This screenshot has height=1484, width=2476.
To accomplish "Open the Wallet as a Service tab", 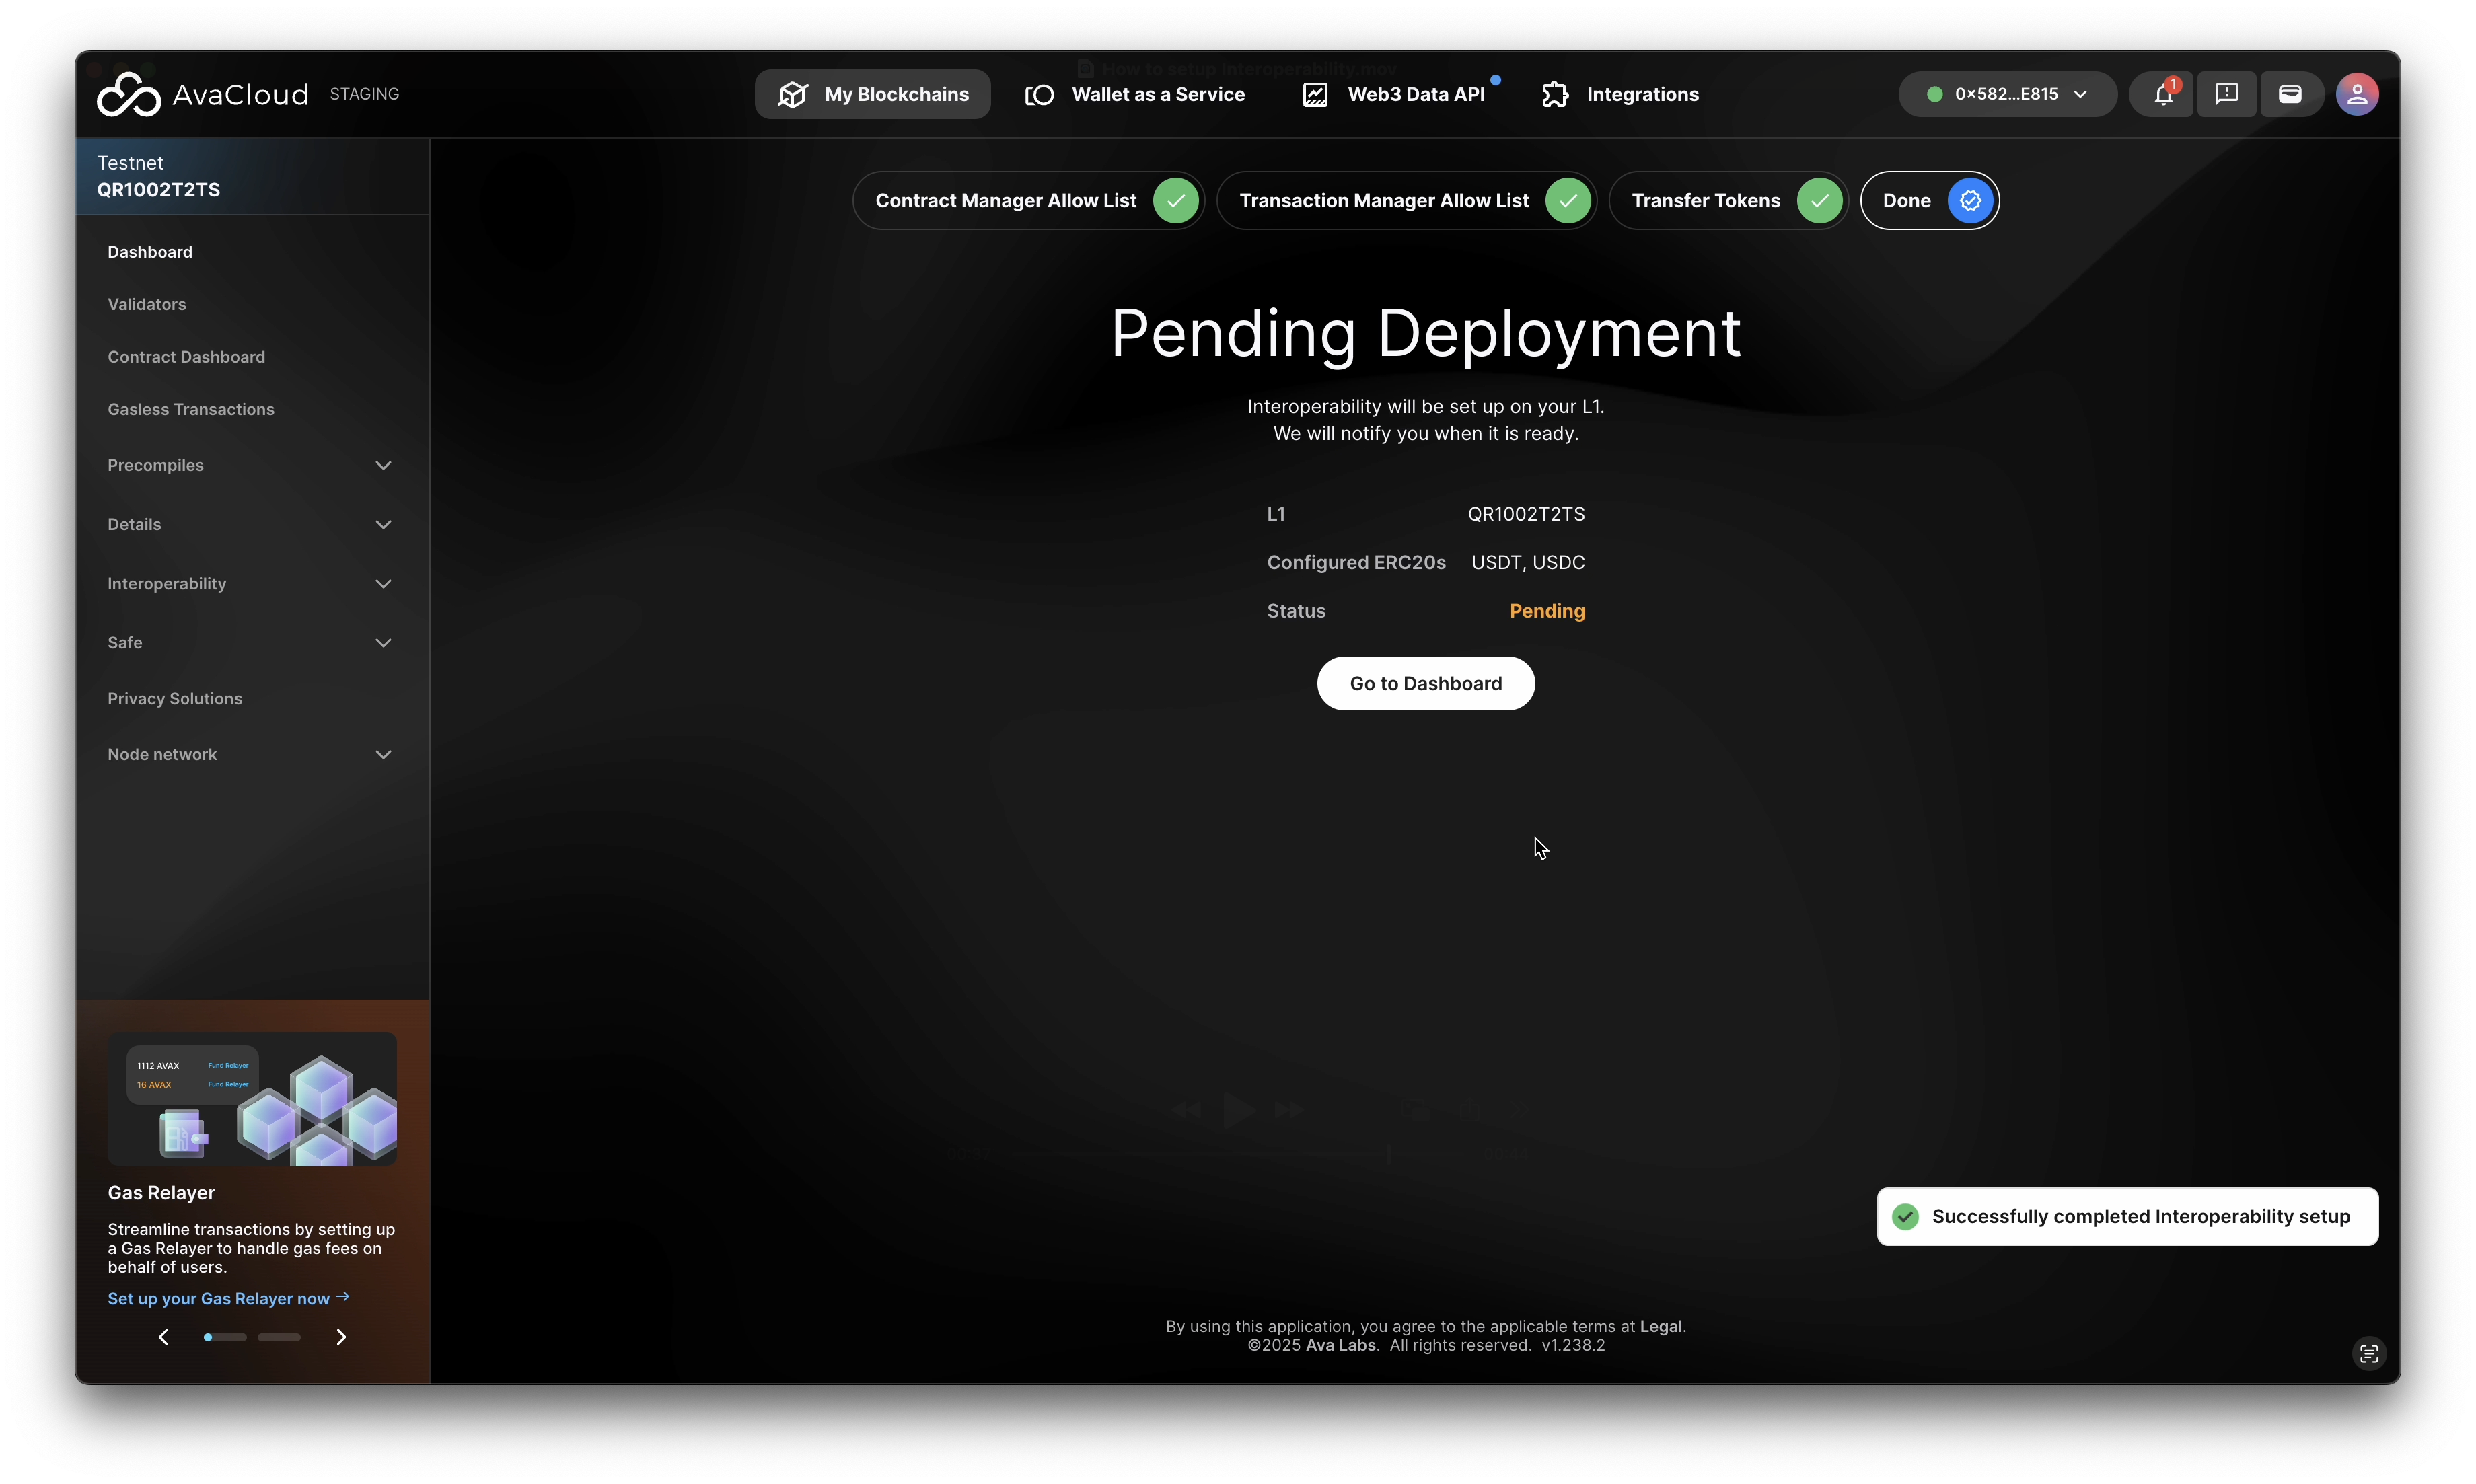I will [x=1135, y=94].
